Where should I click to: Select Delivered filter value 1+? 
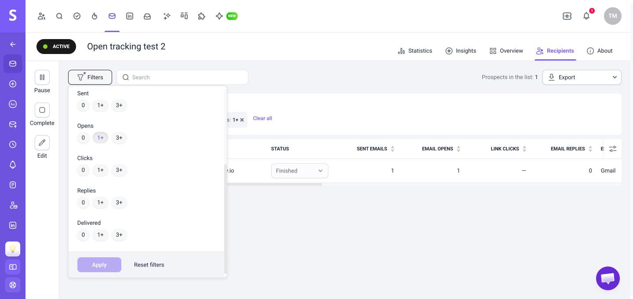[x=100, y=235]
